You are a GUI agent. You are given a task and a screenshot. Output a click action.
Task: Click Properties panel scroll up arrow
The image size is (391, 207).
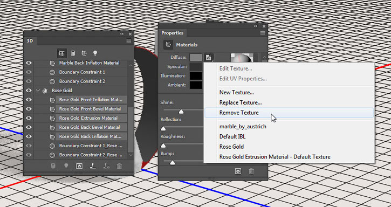tap(264, 58)
